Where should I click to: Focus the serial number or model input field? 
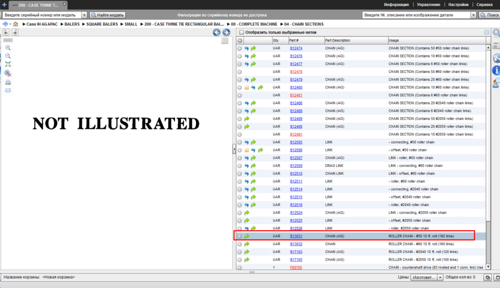pos(42,15)
